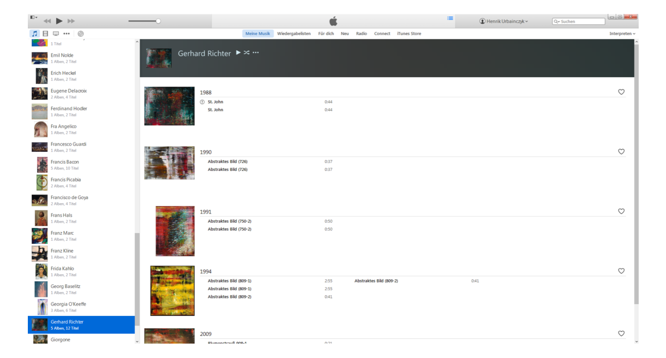Play all Gerhard Richter titles from the header
666x358 pixels.
[x=238, y=52]
